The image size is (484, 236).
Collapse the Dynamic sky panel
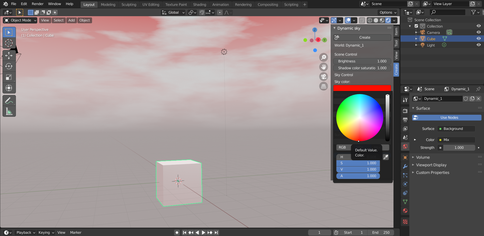pos(334,28)
